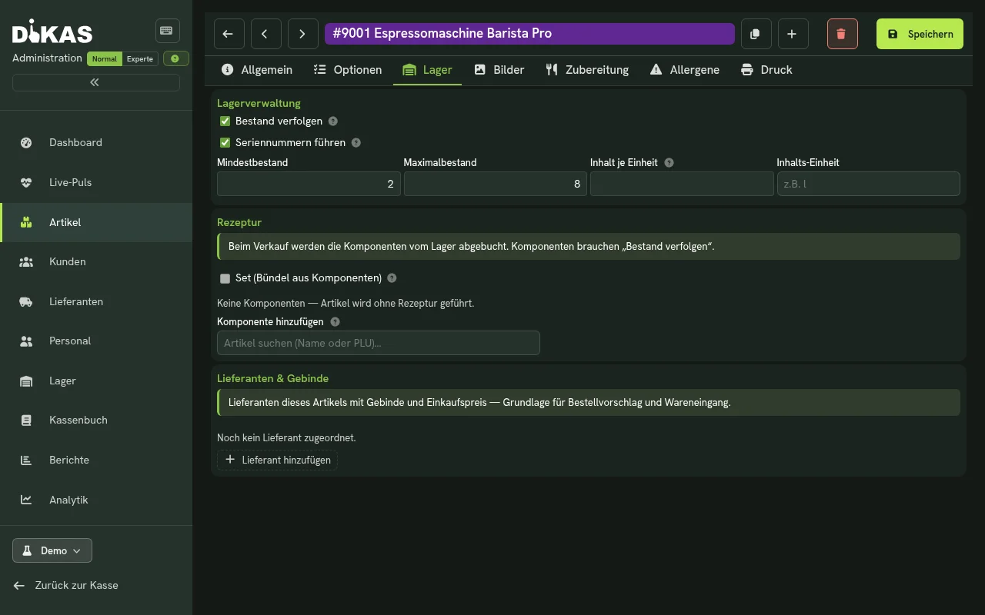Enable Set (Bündel aus Komponenten) checkbox
This screenshot has width=985, height=615.
point(225,278)
